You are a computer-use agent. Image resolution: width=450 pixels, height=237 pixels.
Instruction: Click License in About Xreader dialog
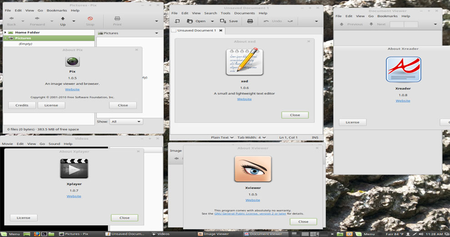pyautogui.click(x=352, y=122)
